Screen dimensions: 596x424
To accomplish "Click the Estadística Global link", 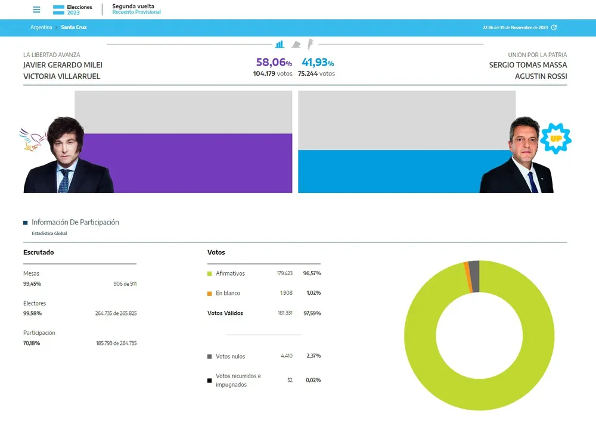I will click(x=49, y=233).
